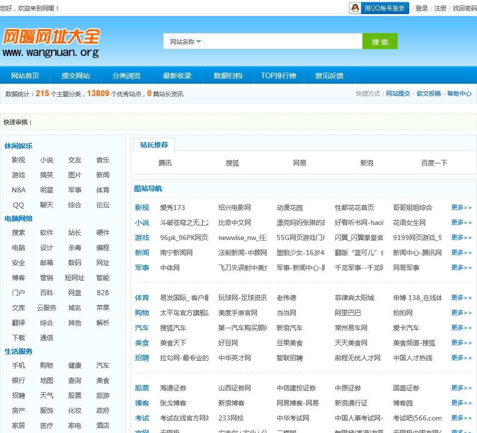
Task: Switch to the 站长推荐 tab
Action: (x=154, y=145)
